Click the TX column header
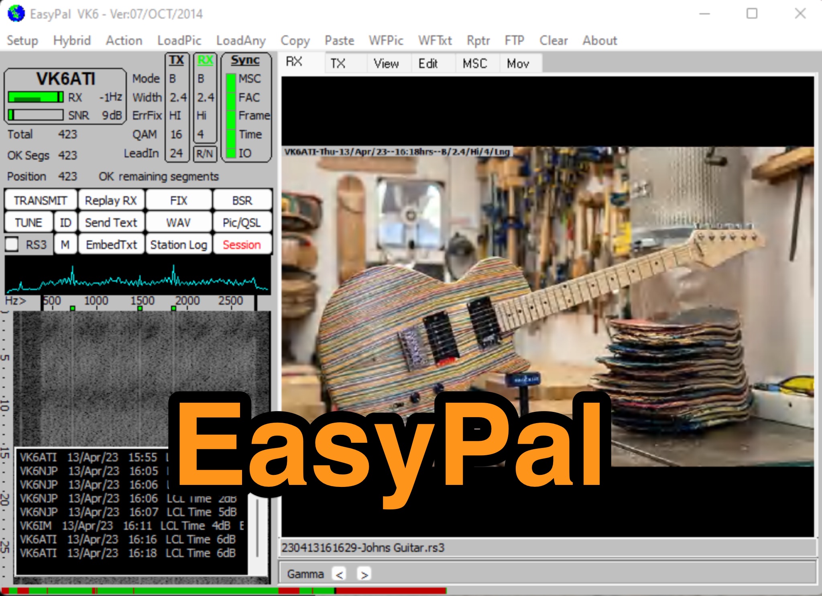The image size is (822, 596). [177, 60]
